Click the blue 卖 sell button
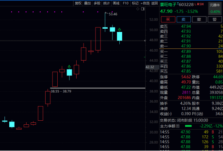Viewport: 223px width, 151px height. tap(183, 19)
